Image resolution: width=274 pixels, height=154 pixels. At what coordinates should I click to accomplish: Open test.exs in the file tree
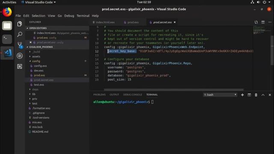[39, 85]
